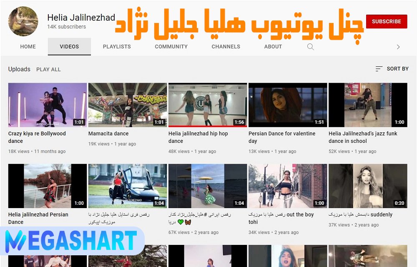Click the right chevron arrow in channel tabs
The image size is (417, 267).
[398, 47]
